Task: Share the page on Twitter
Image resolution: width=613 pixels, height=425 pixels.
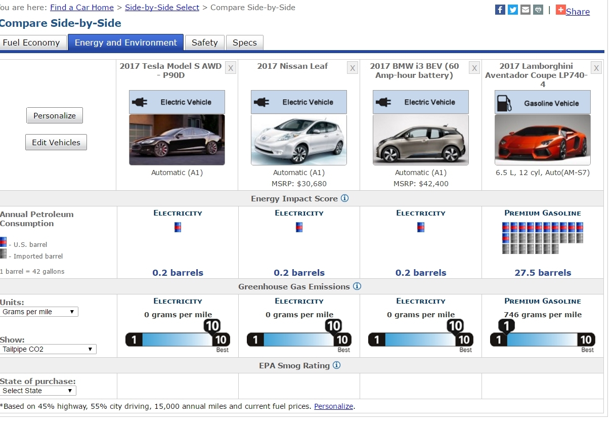Action: click(x=513, y=10)
